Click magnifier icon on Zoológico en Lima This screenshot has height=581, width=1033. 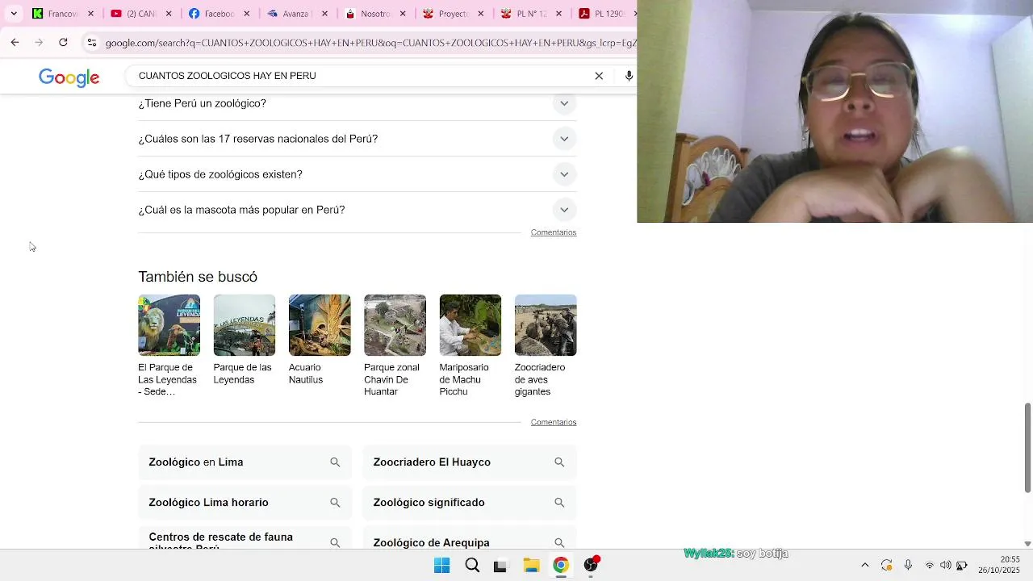tap(335, 462)
